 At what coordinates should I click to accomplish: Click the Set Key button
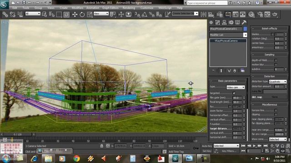coord(207,151)
